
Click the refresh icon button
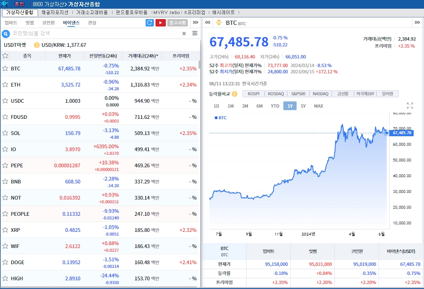coord(149,23)
